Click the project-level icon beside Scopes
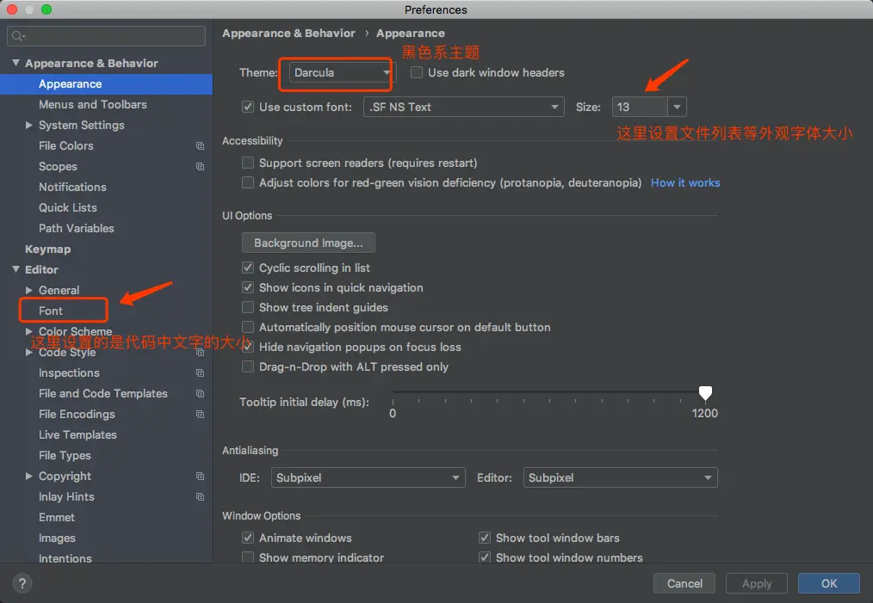The height and width of the screenshot is (603, 873). (x=200, y=166)
